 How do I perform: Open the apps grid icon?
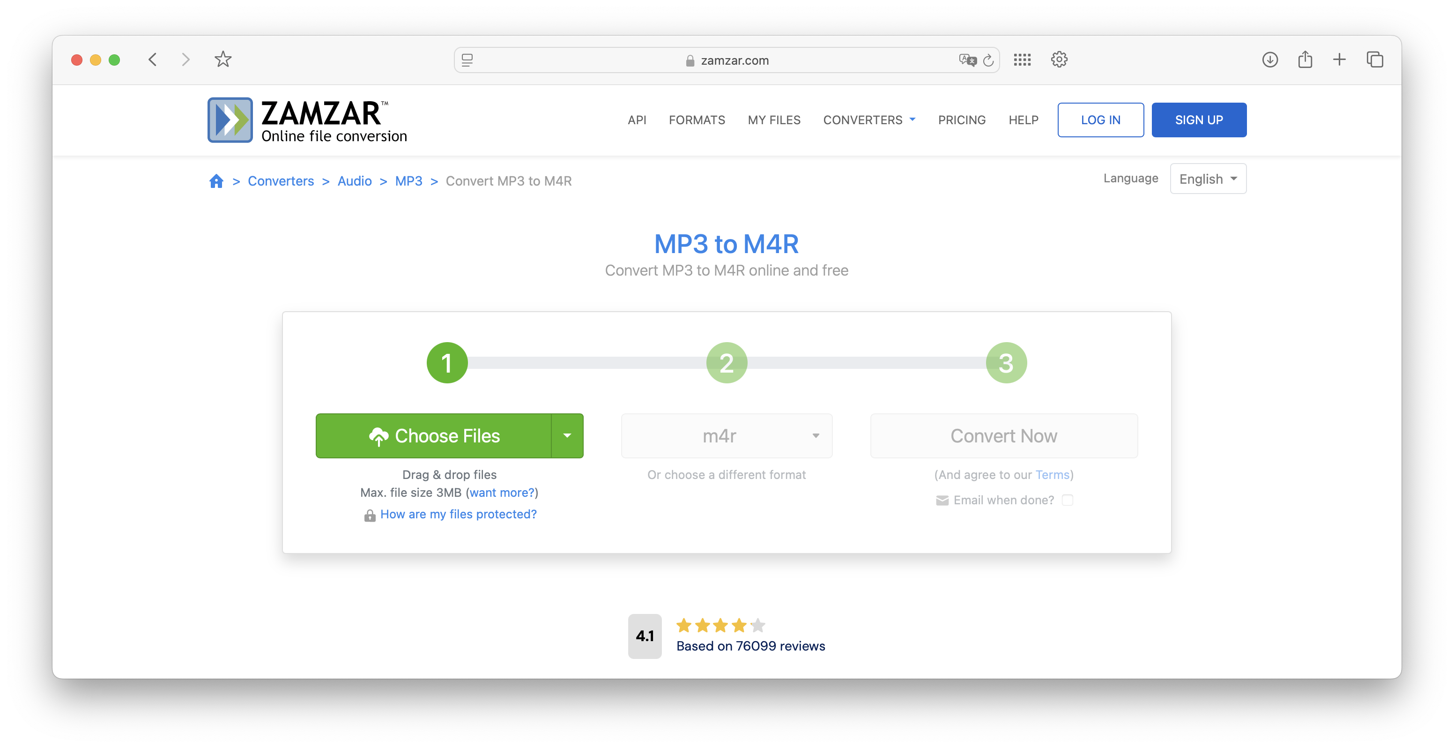(1022, 60)
